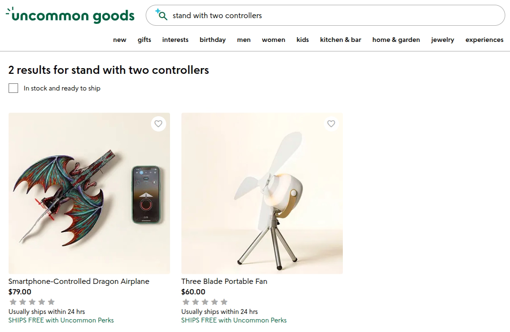Open Smartphone-Controlled Dragon Airplane title link
Screen dimensions: 510x332
pos(79,282)
